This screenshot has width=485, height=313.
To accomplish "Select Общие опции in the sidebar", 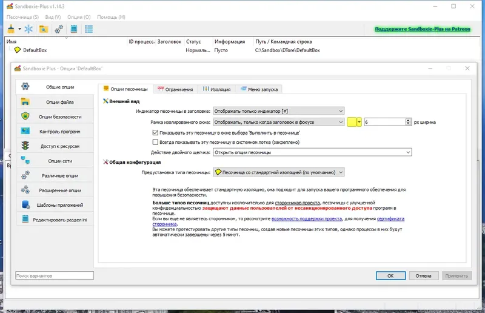I will [55, 87].
